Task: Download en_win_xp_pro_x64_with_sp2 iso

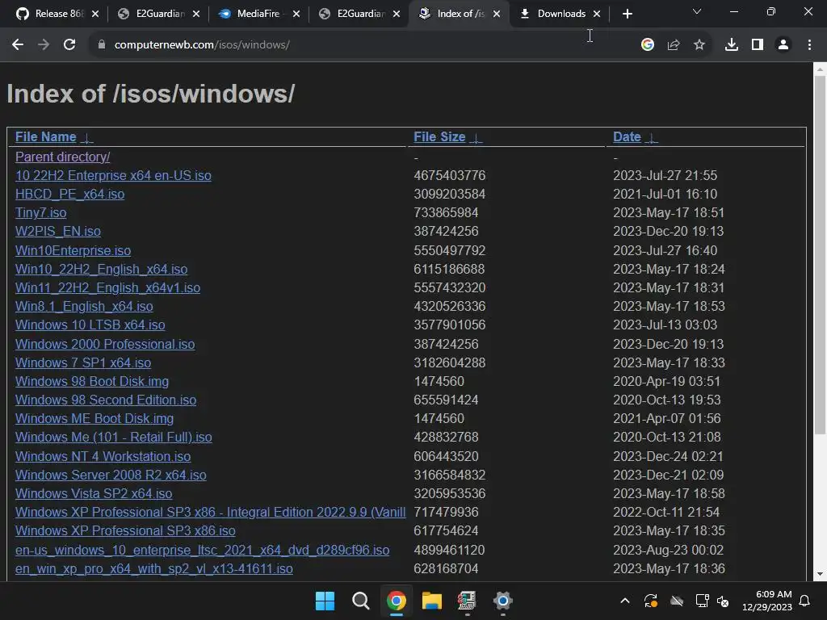Action: tap(154, 569)
